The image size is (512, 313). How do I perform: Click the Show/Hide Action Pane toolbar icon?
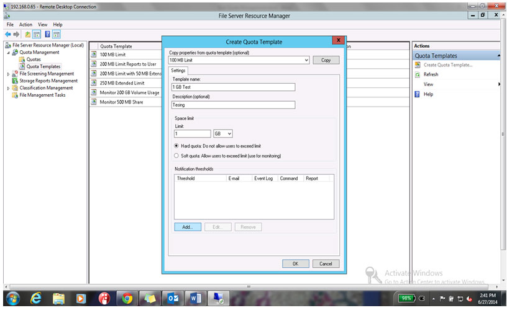pos(57,34)
